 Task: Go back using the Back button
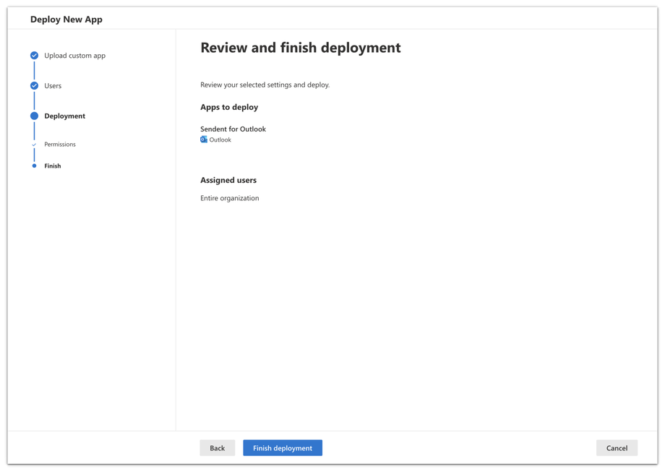tap(217, 448)
